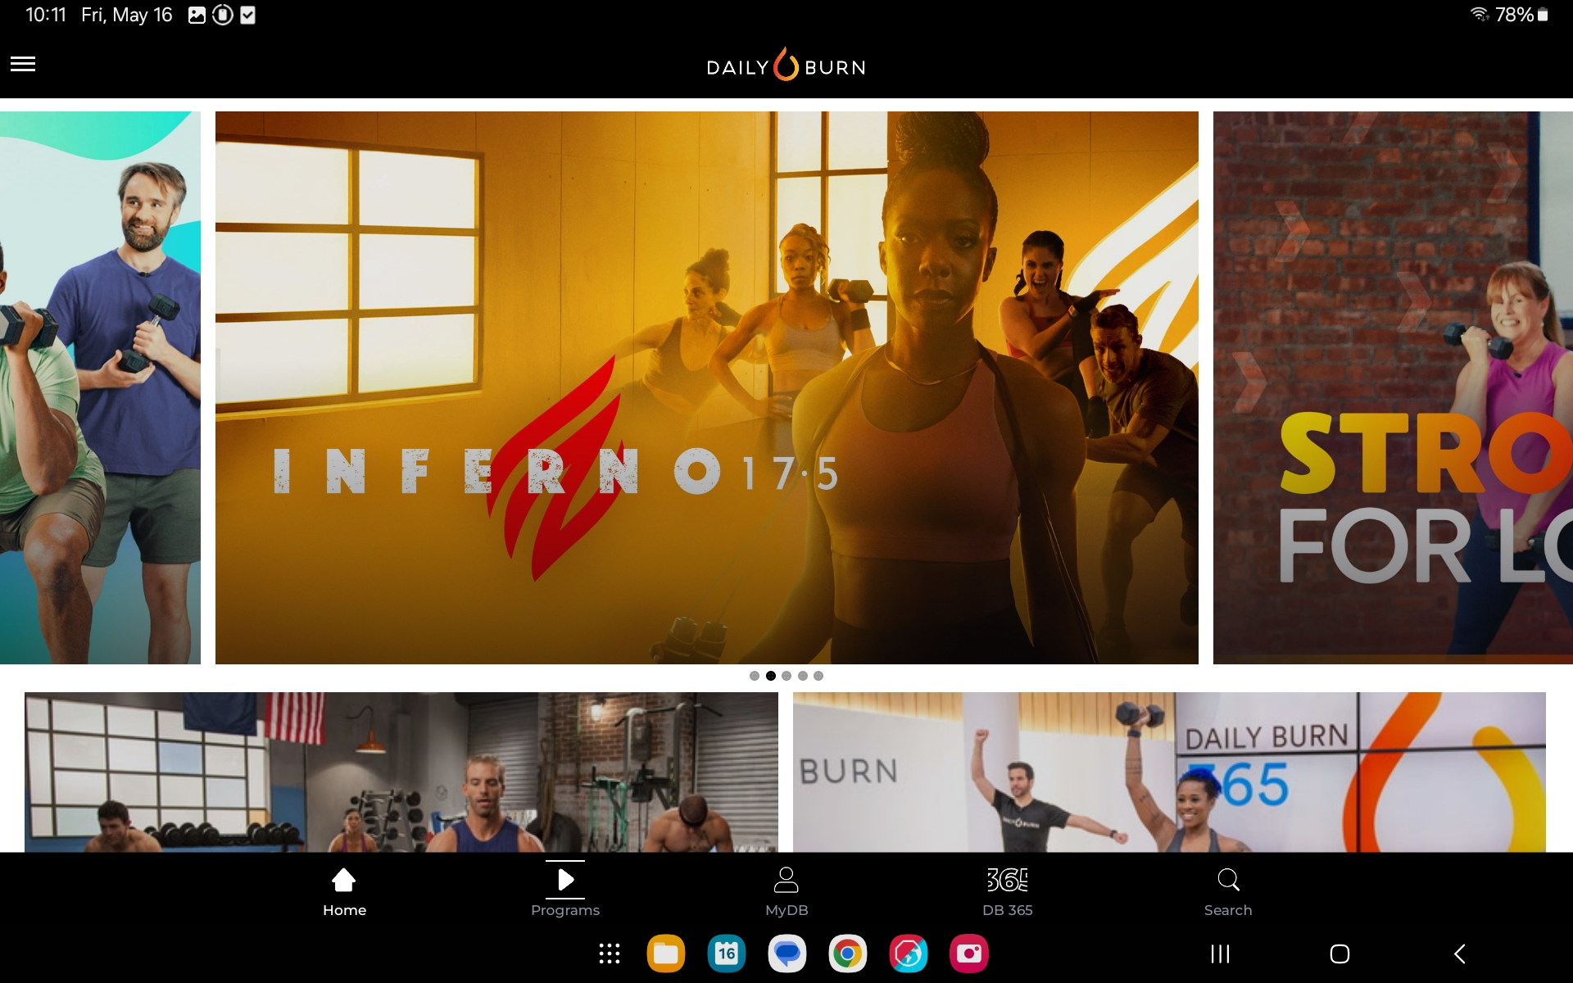Open the My Files folder app

[666, 954]
